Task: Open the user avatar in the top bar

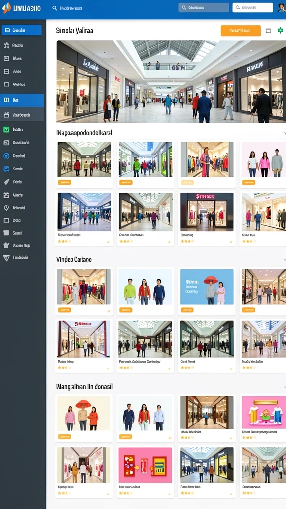Action: click(281, 8)
